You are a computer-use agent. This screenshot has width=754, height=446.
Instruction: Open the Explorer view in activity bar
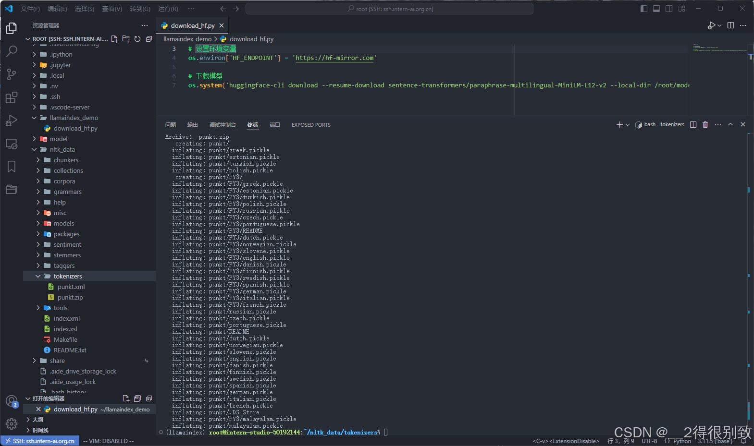coord(12,28)
